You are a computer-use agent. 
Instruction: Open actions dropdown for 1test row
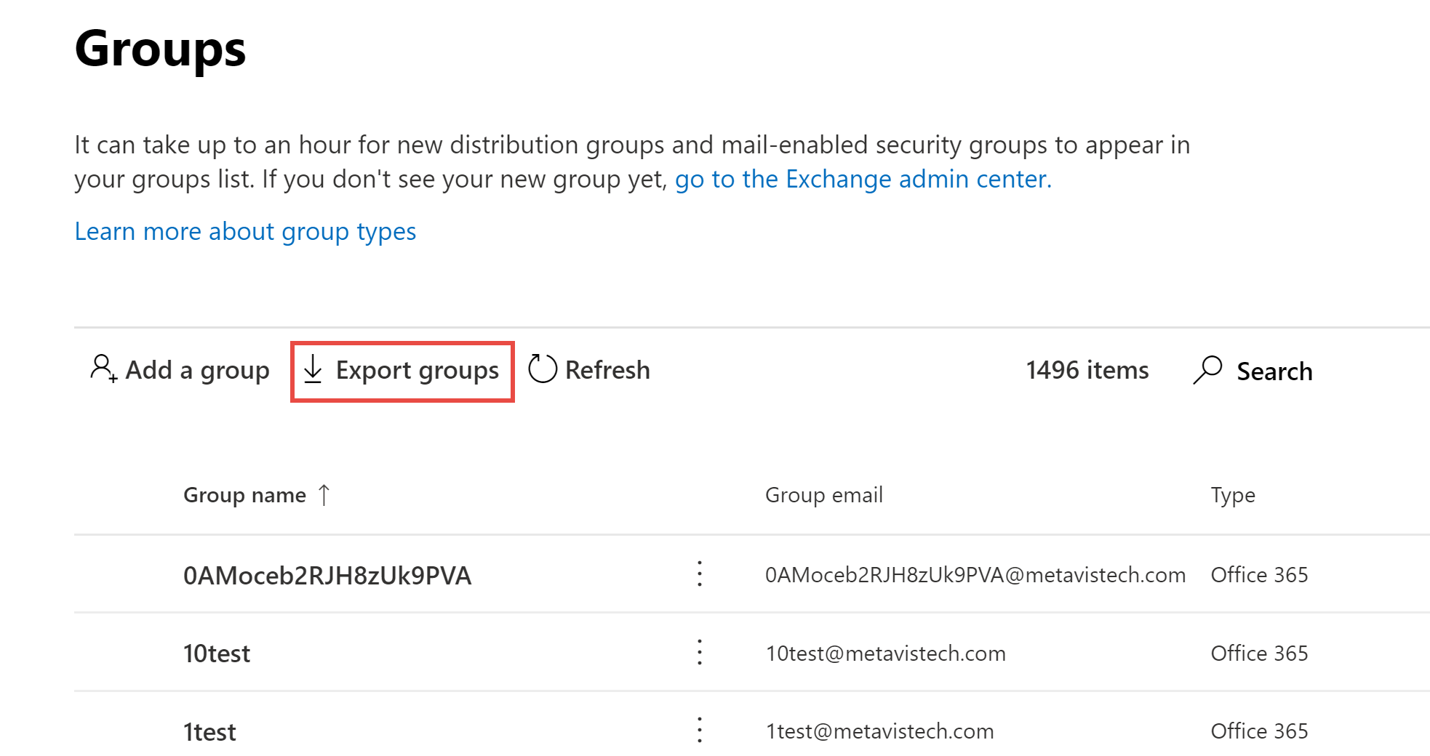pyautogui.click(x=699, y=730)
